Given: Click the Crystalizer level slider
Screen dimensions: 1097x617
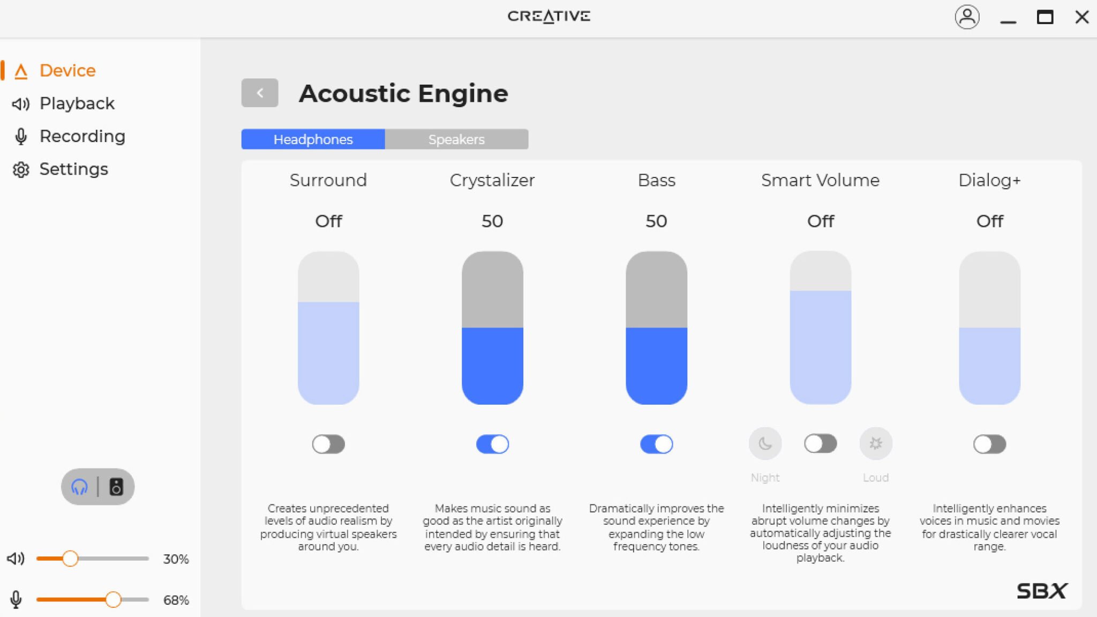Looking at the screenshot, I should (x=492, y=328).
